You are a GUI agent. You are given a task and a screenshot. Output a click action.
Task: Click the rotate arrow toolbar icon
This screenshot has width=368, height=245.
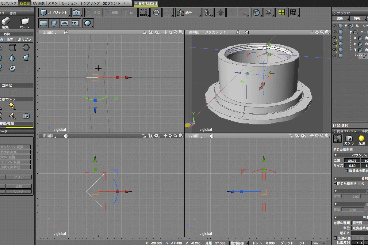coord(156,13)
